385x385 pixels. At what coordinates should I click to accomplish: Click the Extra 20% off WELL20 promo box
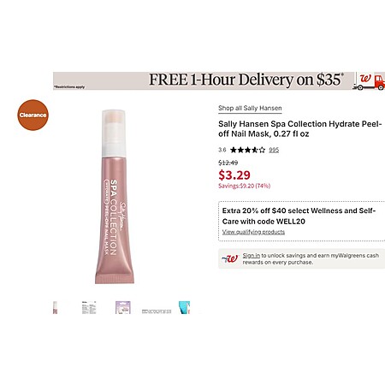pyautogui.click(x=301, y=222)
